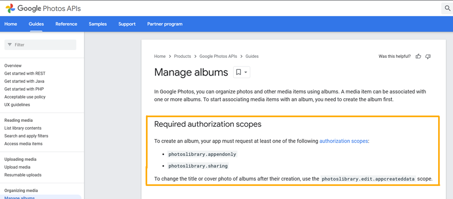Viewport: 453px width, 199px height.
Task: Click the photoslibrary.sharing scope text
Action: coord(198,166)
